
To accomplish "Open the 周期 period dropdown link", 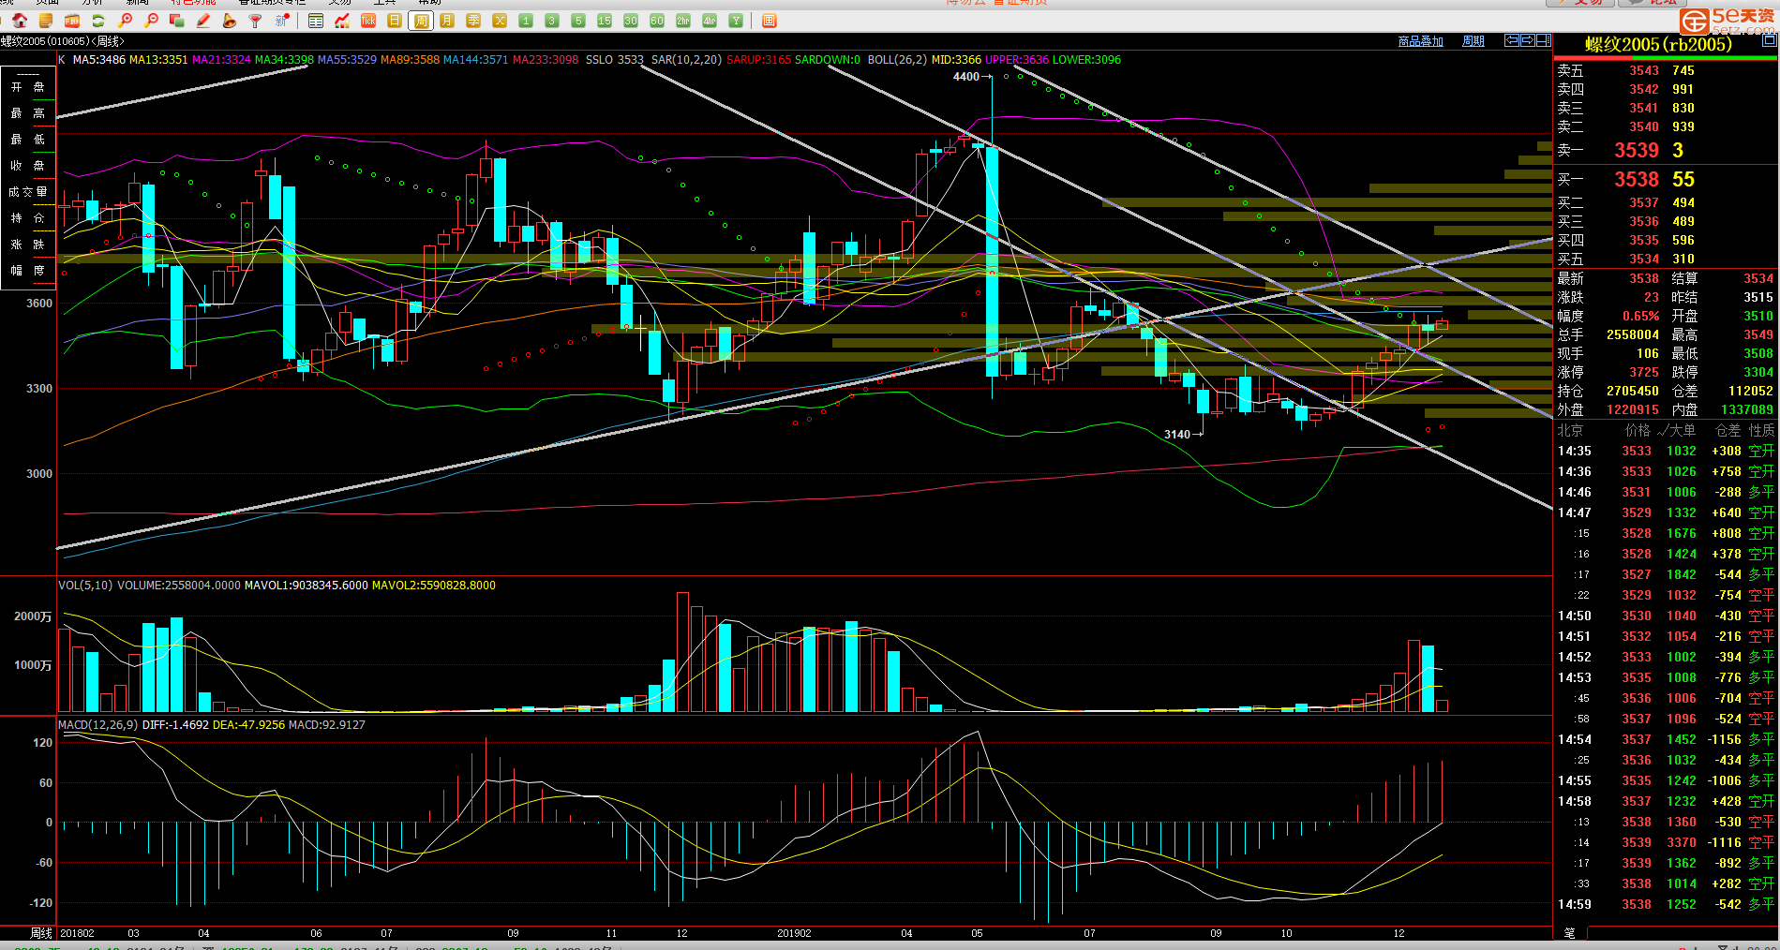I will click(1473, 41).
